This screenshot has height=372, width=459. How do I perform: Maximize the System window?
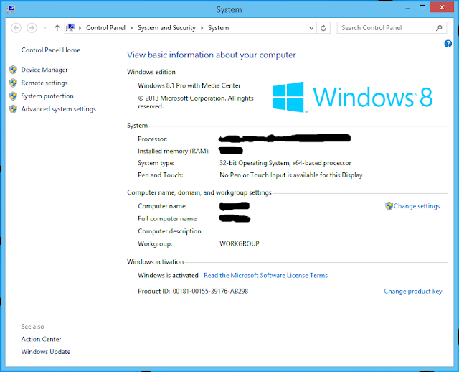click(422, 8)
